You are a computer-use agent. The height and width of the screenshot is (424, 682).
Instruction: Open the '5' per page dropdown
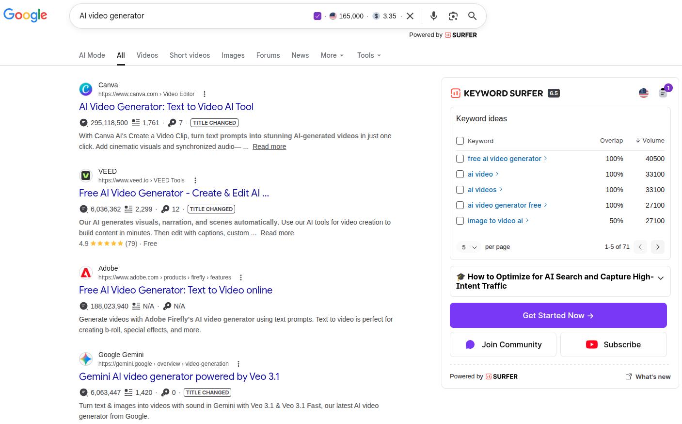467,247
